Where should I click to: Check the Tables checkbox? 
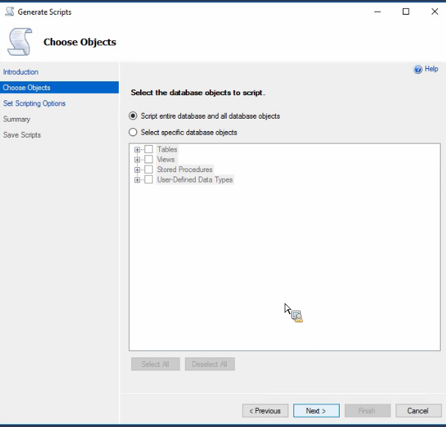148,149
